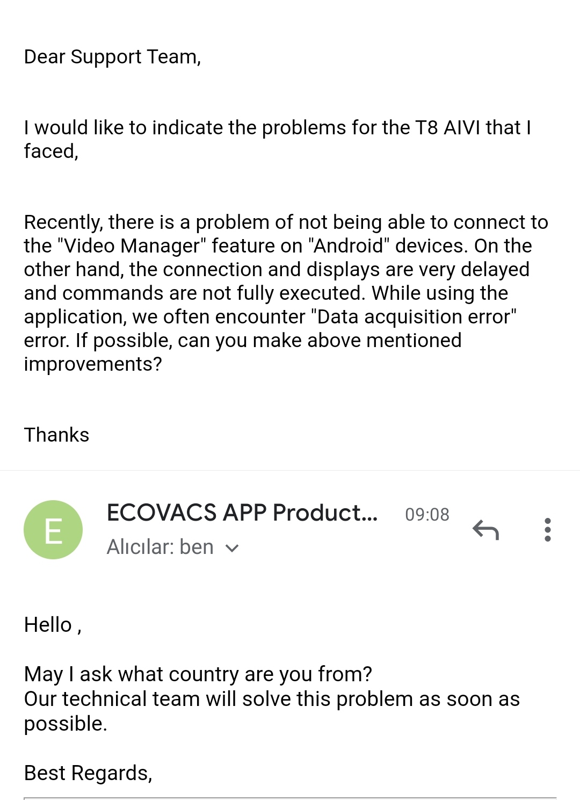Tap the Hello greeting in the reply
The width and height of the screenshot is (580, 800).
coord(53,625)
